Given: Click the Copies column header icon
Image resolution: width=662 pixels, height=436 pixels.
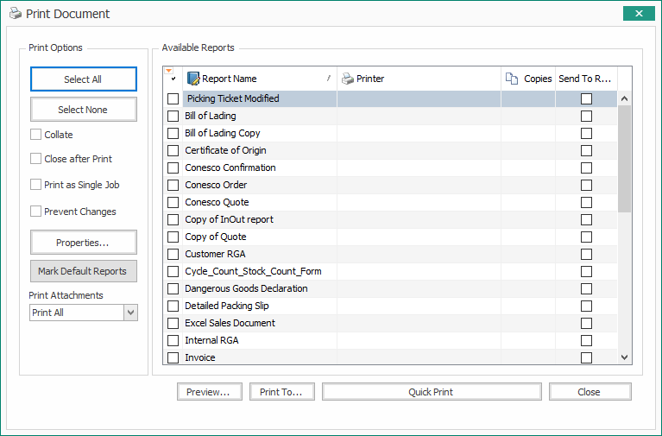Looking at the screenshot, I should point(511,79).
